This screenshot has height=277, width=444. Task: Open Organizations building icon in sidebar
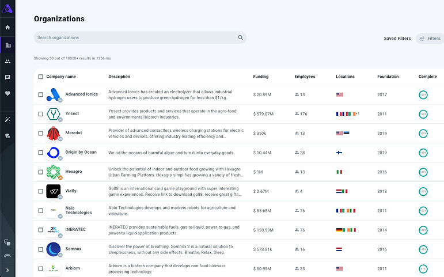pyautogui.click(x=8, y=45)
